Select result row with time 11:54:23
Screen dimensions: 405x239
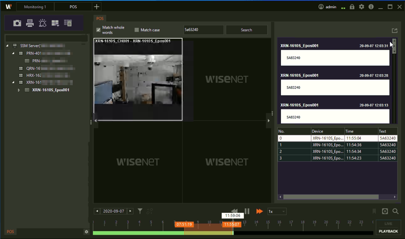point(337,158)
